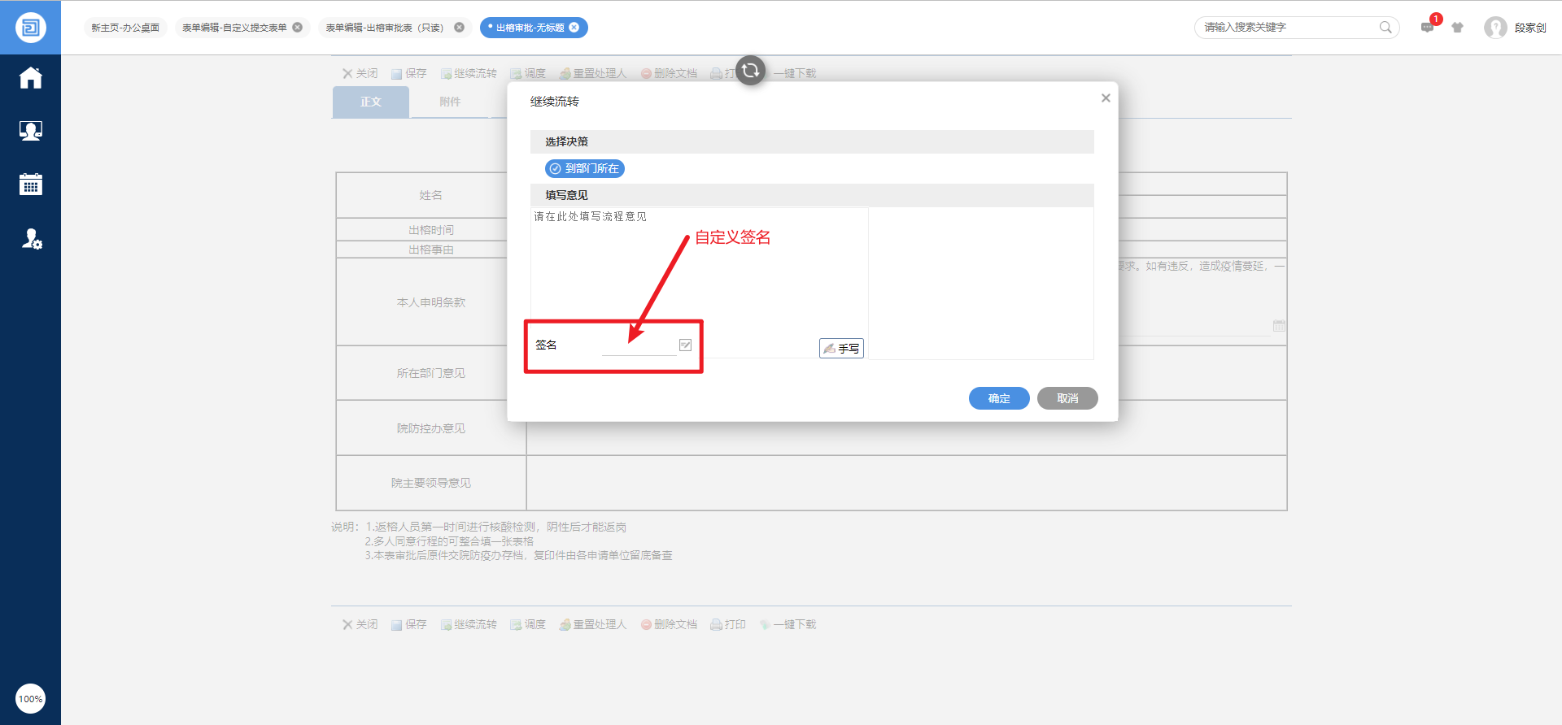Select the 正文 tab of the form

371,102
